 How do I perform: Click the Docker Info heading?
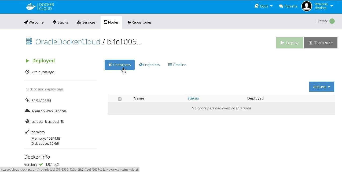(37, 157)
